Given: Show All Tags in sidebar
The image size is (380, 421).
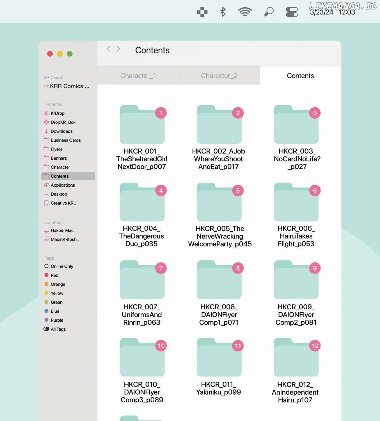Looking at the screenshot, I should [x=68, y=329].
